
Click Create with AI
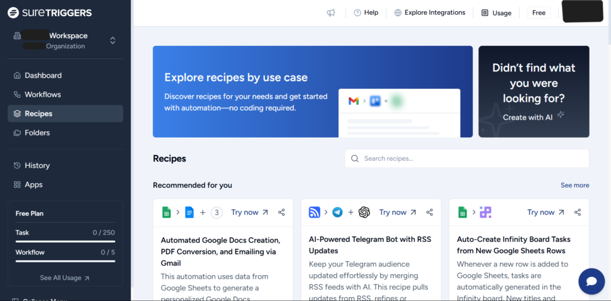pyautogui.click(x=533, y=117)
